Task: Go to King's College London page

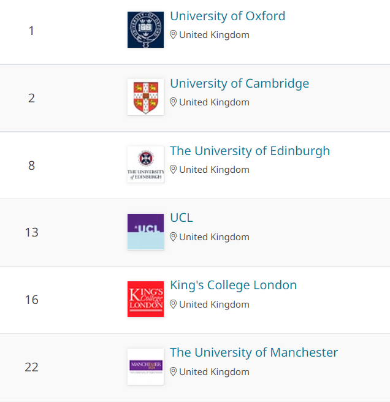Action: pyautogui.click(x=234, y=286)
